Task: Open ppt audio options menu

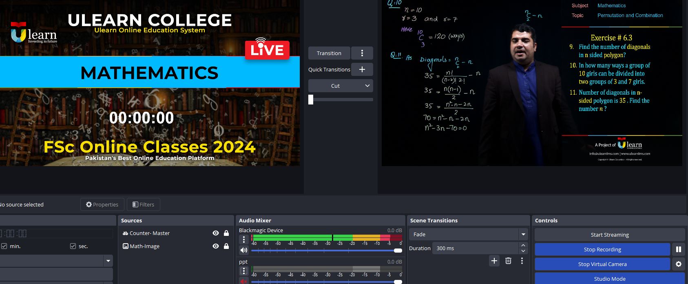Action: click(243, 271)
